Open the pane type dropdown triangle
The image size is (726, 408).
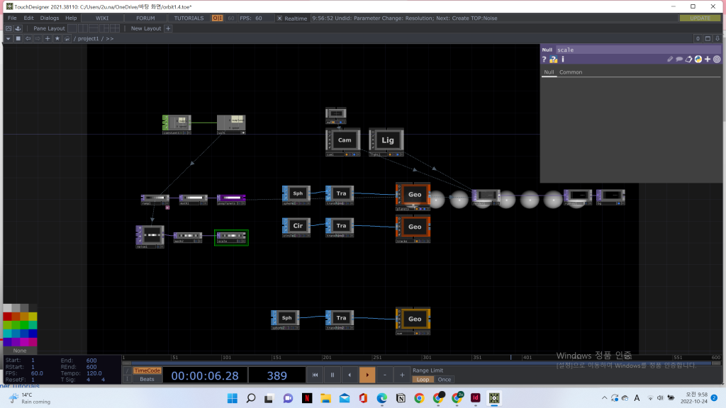click(x=9, y=38)
